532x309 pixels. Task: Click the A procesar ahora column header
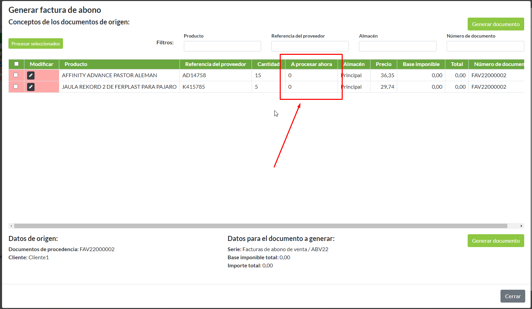pyautogui.click(x=311, y=64)
